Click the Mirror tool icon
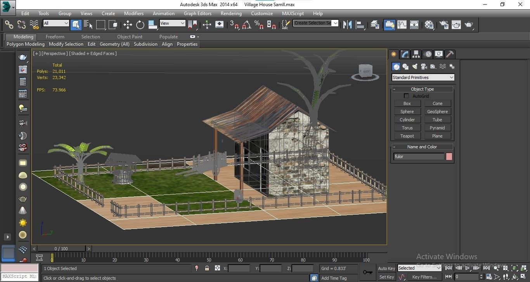The width and height of the screenshot is (530, 282). tap(348, 24)
